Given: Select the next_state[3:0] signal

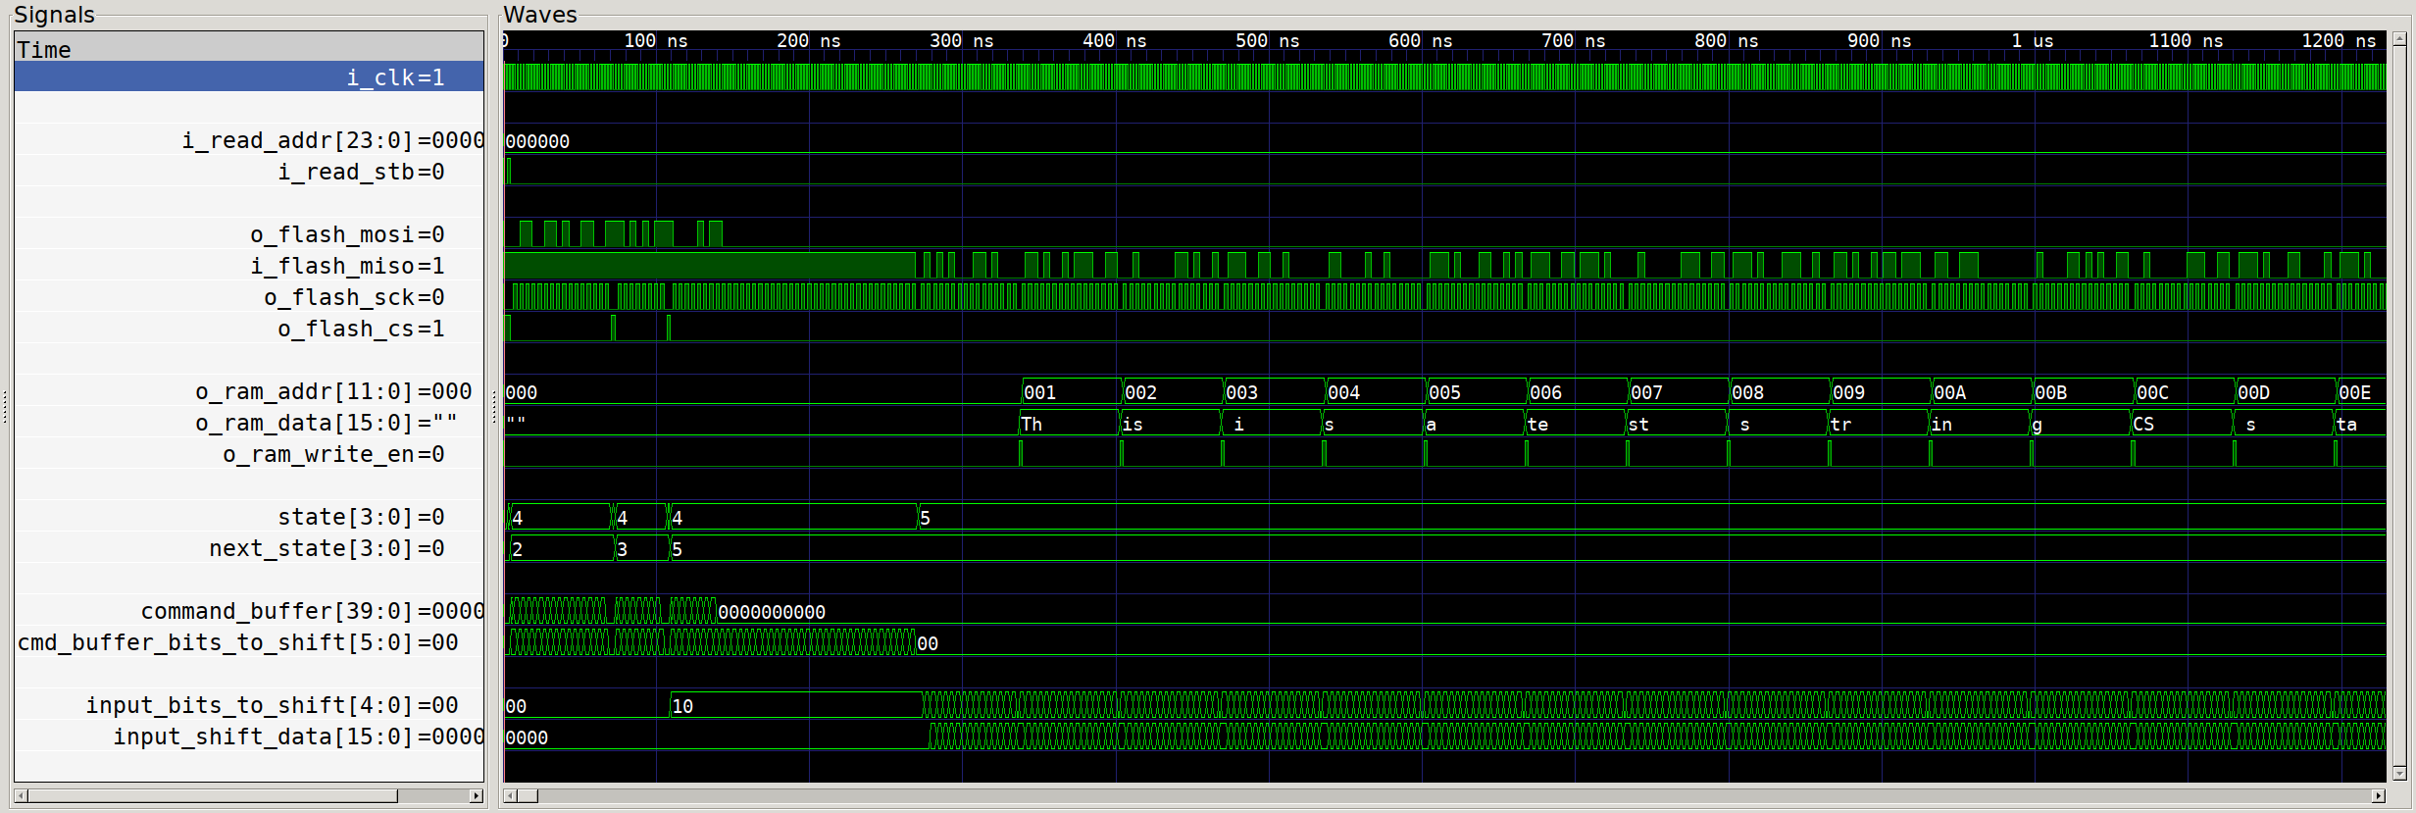Looking at the screenshot, I should pyautogui.click(x=249, y=548).
